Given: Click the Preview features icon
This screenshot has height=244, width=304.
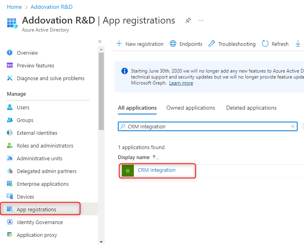Looking at the screenshot, I should (x=10, y=65).
